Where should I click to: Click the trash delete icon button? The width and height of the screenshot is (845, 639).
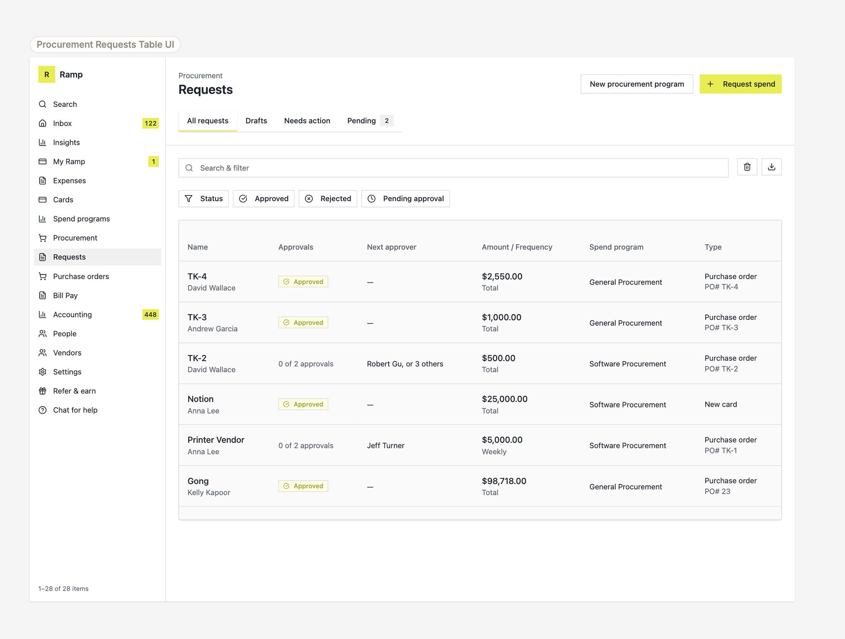[x=747, y=167]
